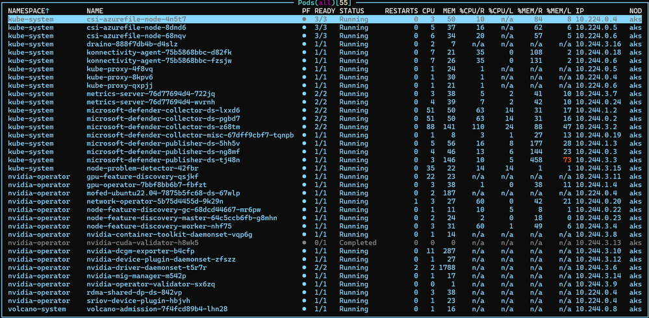Viewport: 649px width, 318px height.
Task: Select pod csi-azurefile-node-68nqv
Action: click(x=325, y=36)
